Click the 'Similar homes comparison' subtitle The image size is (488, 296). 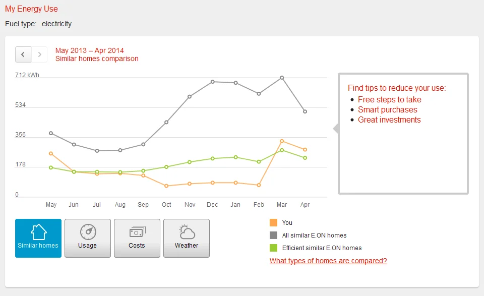tap(97, 58)
